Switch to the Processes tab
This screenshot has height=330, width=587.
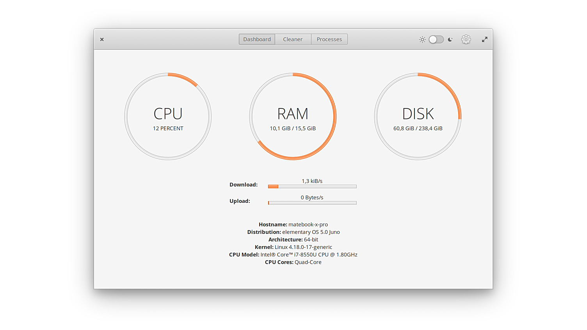pos(329,39)
